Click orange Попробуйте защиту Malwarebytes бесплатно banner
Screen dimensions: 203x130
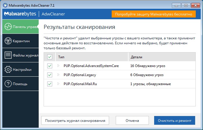154,14
